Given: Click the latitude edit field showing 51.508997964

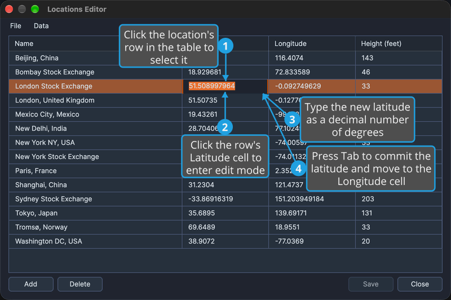Looking at the screenshot, I should tap(225, 86).
